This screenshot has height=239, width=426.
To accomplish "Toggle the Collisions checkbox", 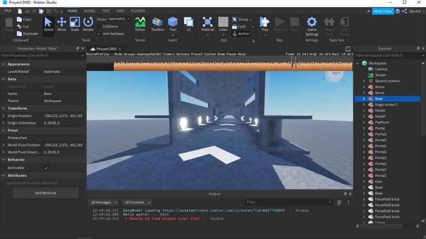I will click(x=99, y=26).
